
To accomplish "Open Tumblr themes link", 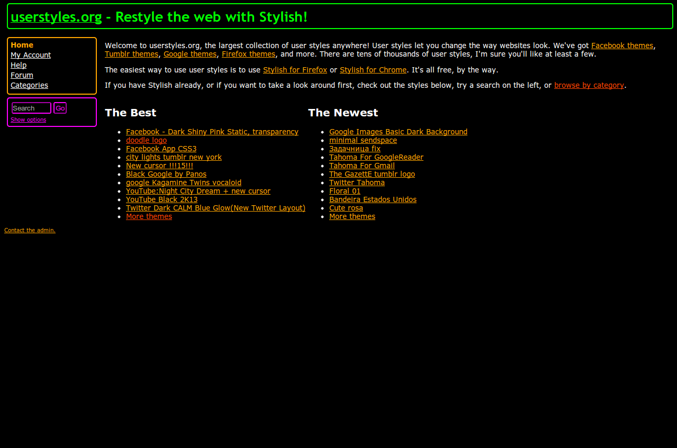I will click(x=131, y=54).
